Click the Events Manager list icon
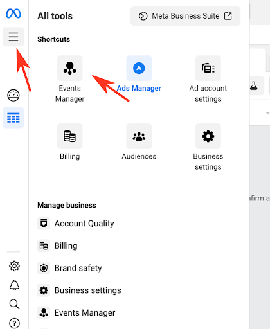Screen dimensions: 270x329 click(x=44, y=313)
